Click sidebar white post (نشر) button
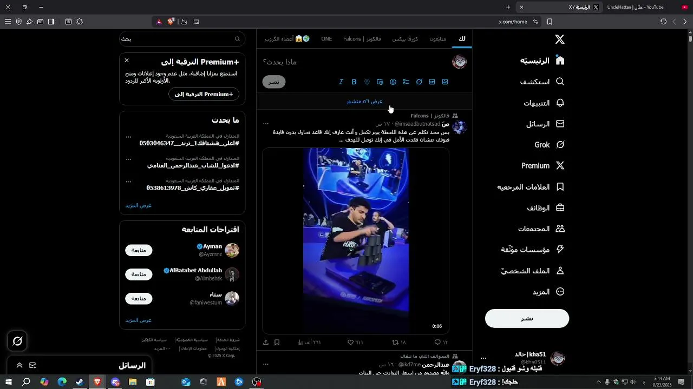This screenshot has height=389, width=693. click(527, 318)
